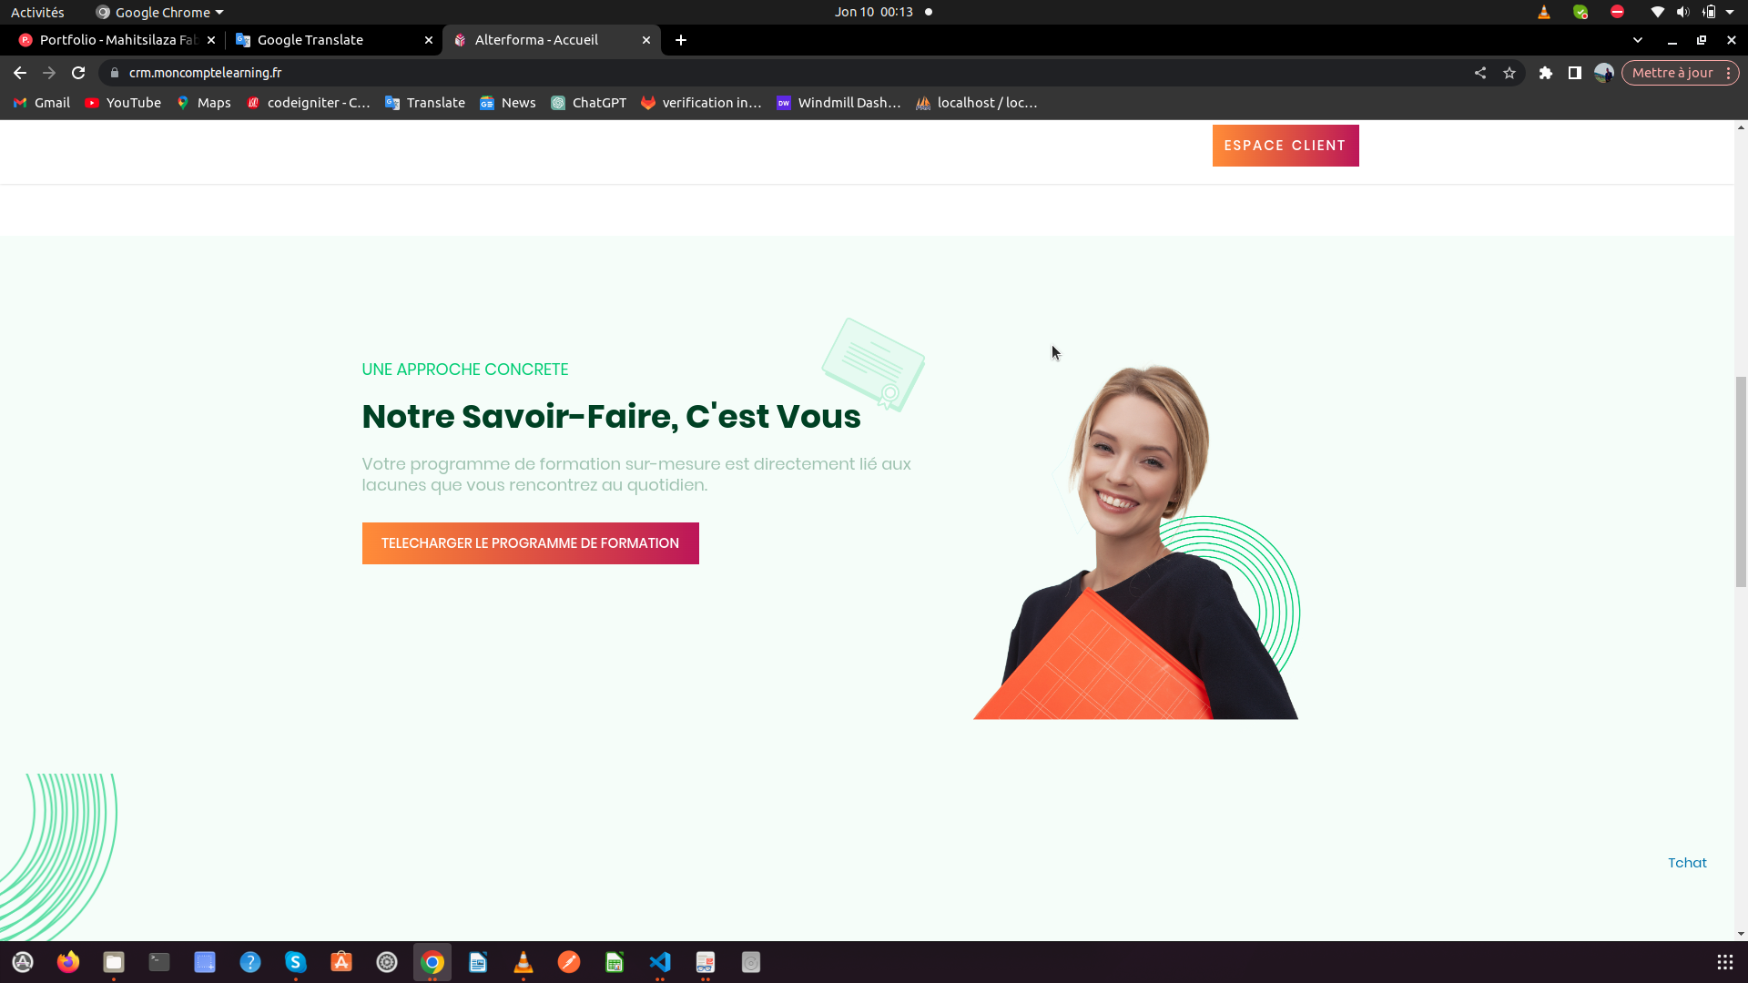Open the YouTube bookmark

tap(123, 103)
